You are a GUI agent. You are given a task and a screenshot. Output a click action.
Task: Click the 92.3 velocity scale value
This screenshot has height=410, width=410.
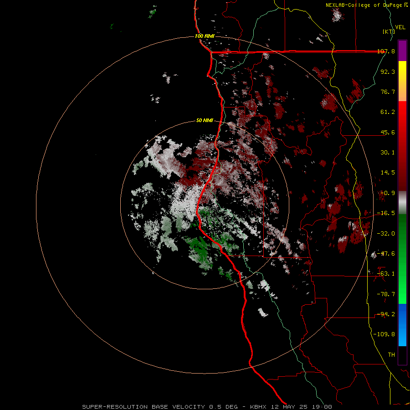(x=388, y=72)
